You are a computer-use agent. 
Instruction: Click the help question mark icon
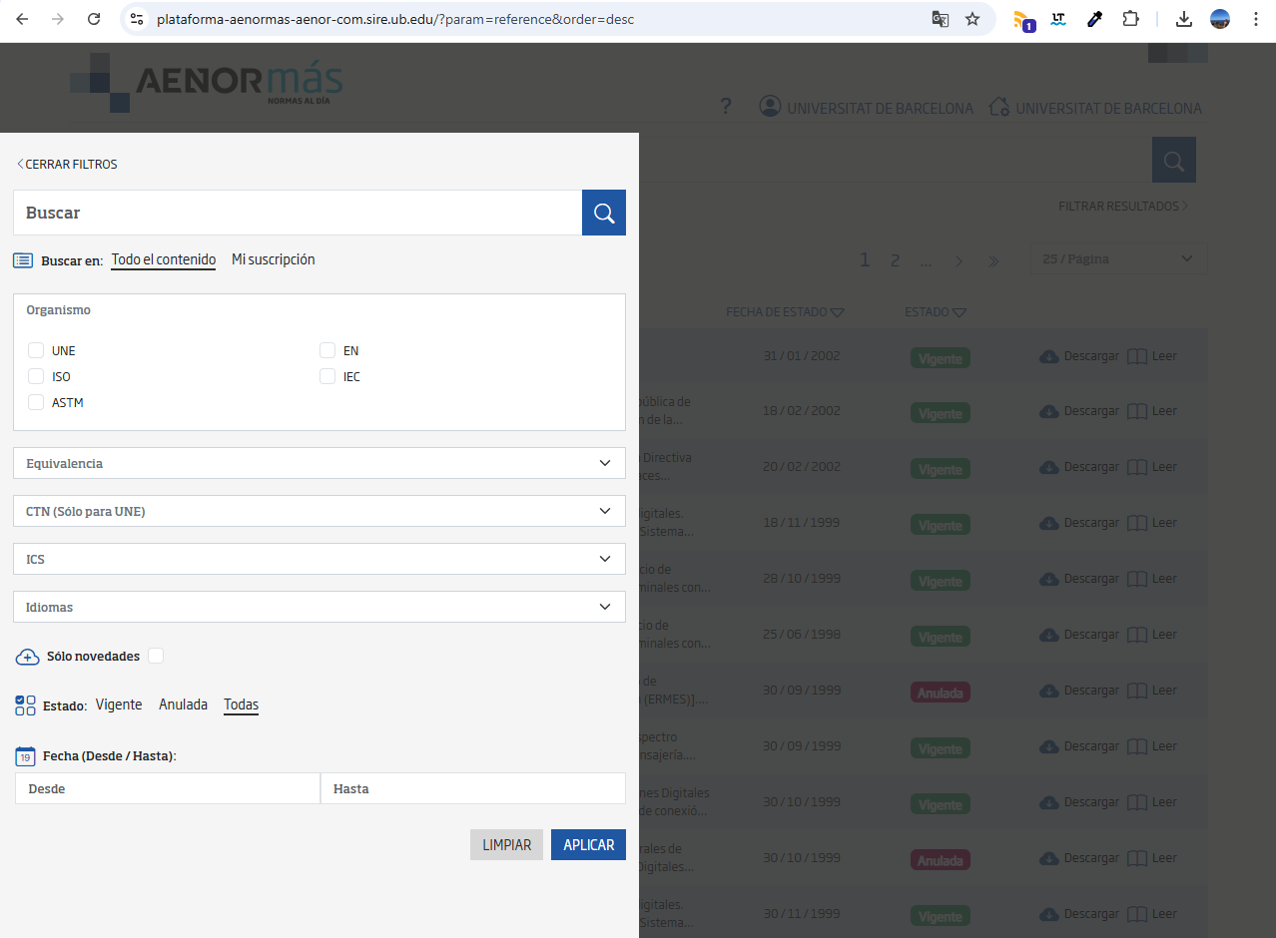click(726, 107)
